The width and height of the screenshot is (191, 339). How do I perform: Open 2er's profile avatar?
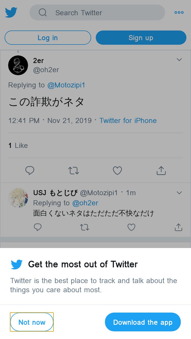(18, 65)
